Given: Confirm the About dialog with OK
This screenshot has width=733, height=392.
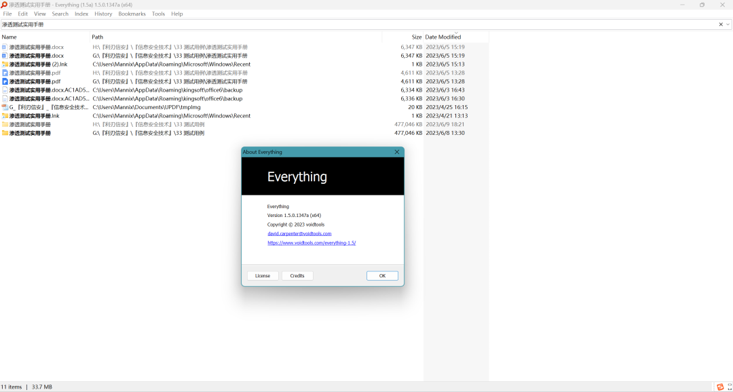Looking at the screenshot, I should (x=382, y=275).
